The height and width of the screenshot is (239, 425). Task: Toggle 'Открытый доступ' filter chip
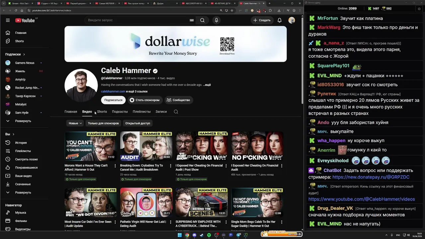[138, 123]
